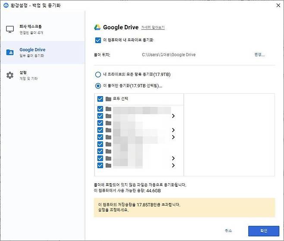Open the 자세히 알아보기 link
284x241 pixels.
[x=153, y=28]
